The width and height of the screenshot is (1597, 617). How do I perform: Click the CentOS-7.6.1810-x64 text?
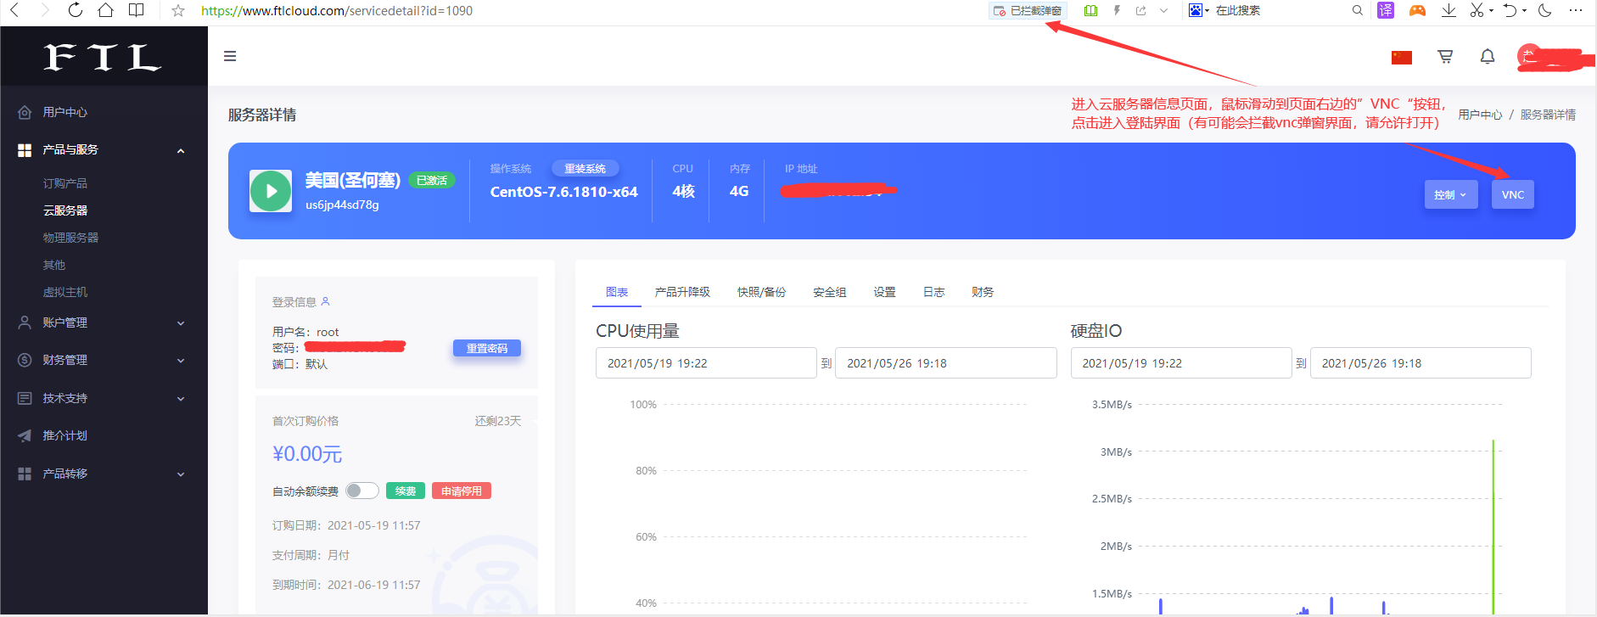(x=563, y=192)
